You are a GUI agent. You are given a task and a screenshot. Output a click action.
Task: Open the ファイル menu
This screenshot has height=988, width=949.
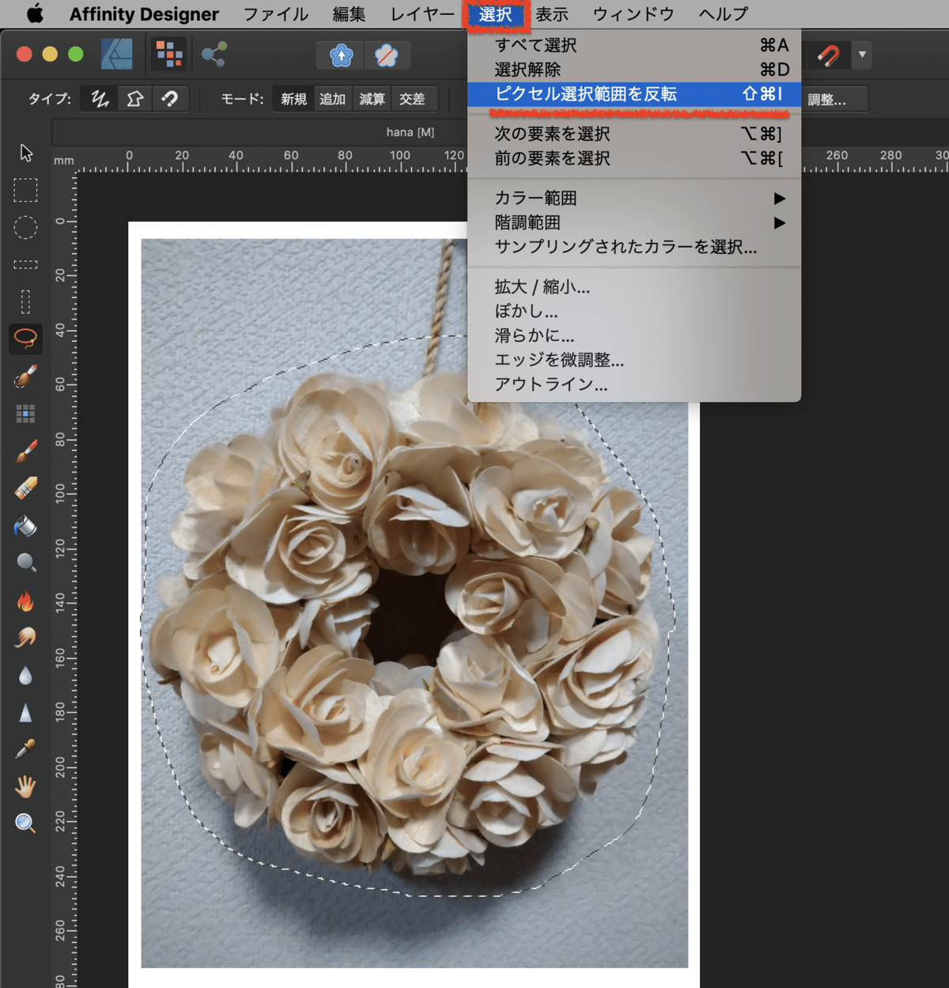point(275,14)
